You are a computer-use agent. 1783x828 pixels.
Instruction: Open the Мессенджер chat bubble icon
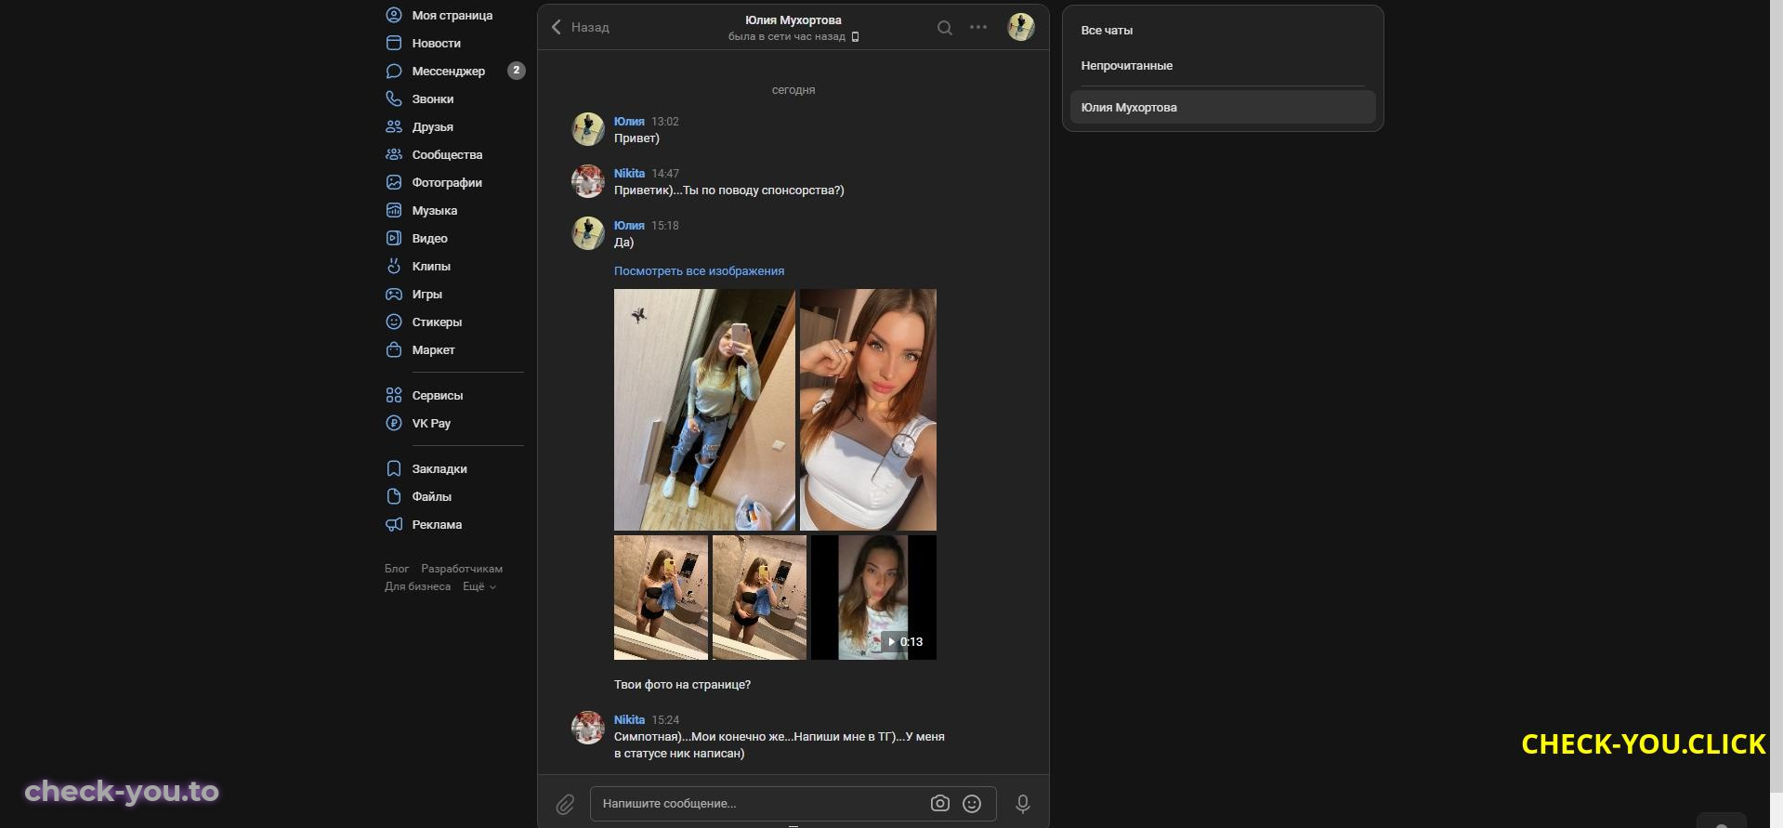(394, 71)
